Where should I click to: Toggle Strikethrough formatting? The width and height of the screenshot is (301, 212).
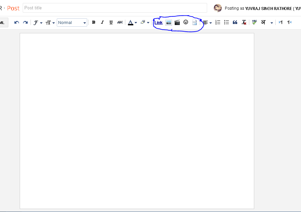tap(120, 22)
